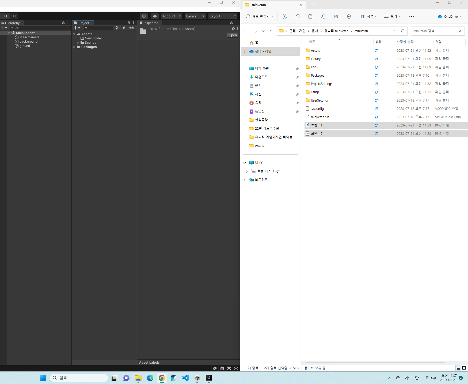The height and width of the screenshot is (384, 468).
Task: Click the Explorer refresh button
Action: point(402,31)
